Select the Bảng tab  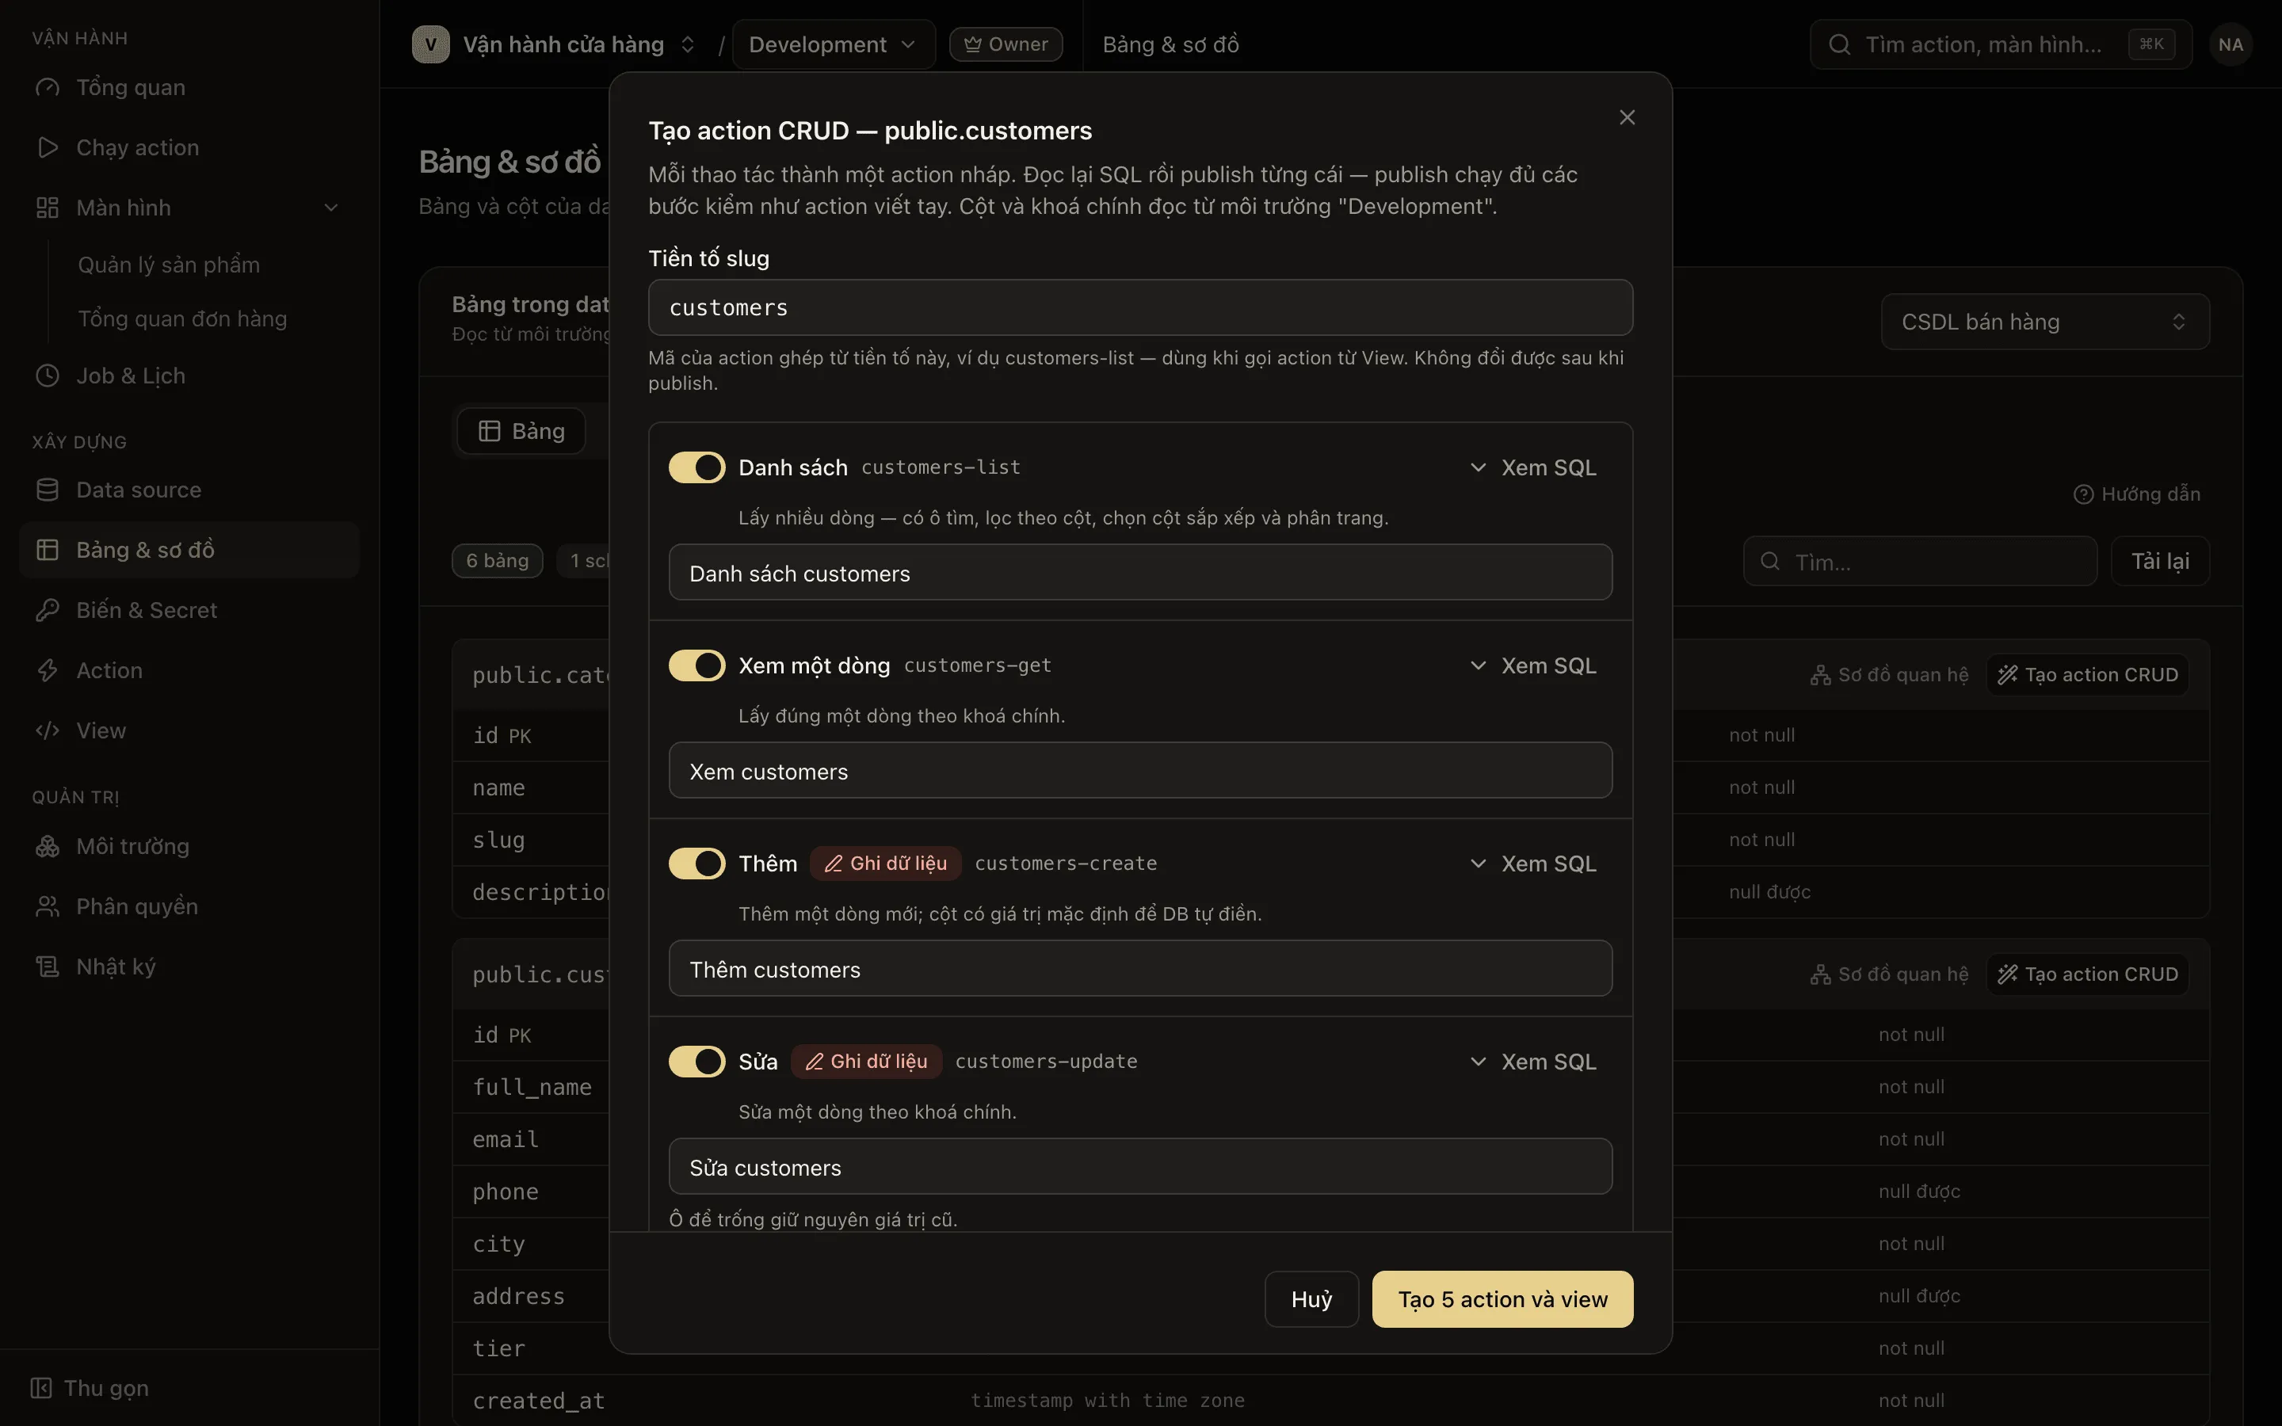[x=521, y=431]
